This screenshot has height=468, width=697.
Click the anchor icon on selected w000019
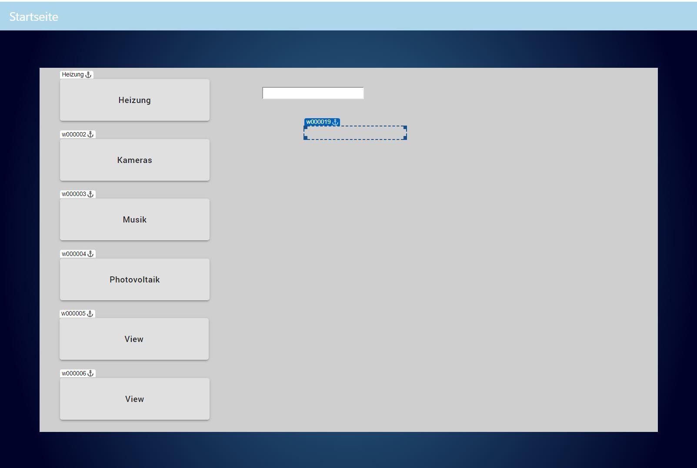[x=335, y=123]
